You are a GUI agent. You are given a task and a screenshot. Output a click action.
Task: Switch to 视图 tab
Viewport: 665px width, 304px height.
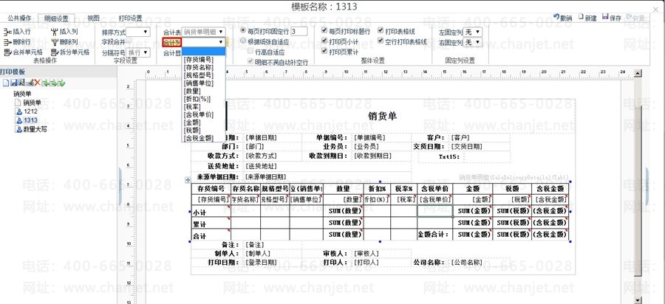click(x=93, y=18)
